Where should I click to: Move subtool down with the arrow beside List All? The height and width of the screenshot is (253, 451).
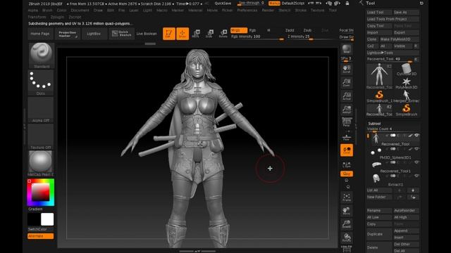[x=413, y=190]
